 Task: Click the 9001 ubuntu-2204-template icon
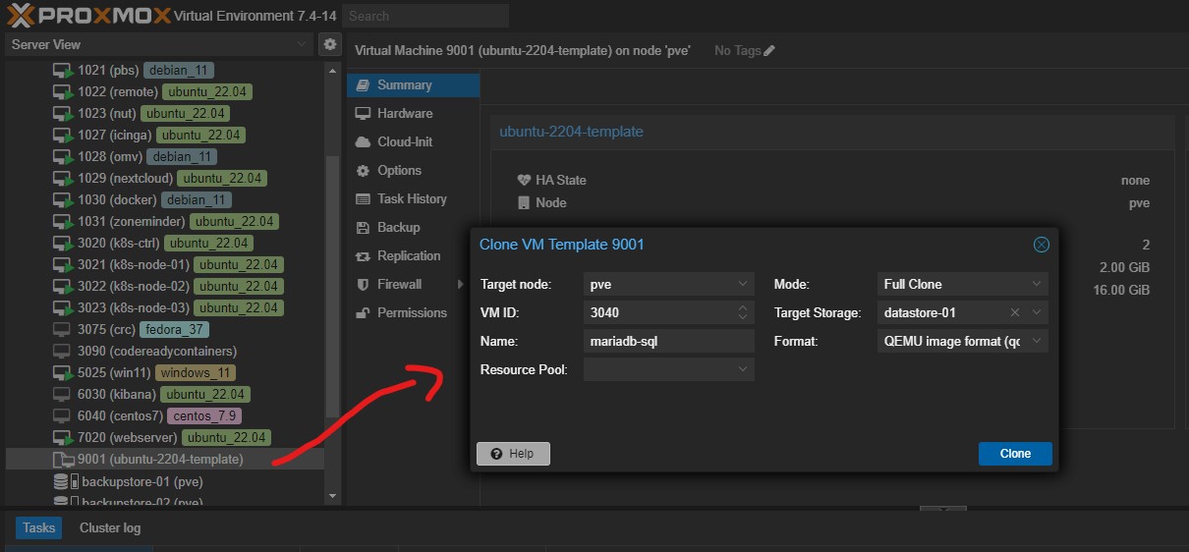(x=63, y=460)
